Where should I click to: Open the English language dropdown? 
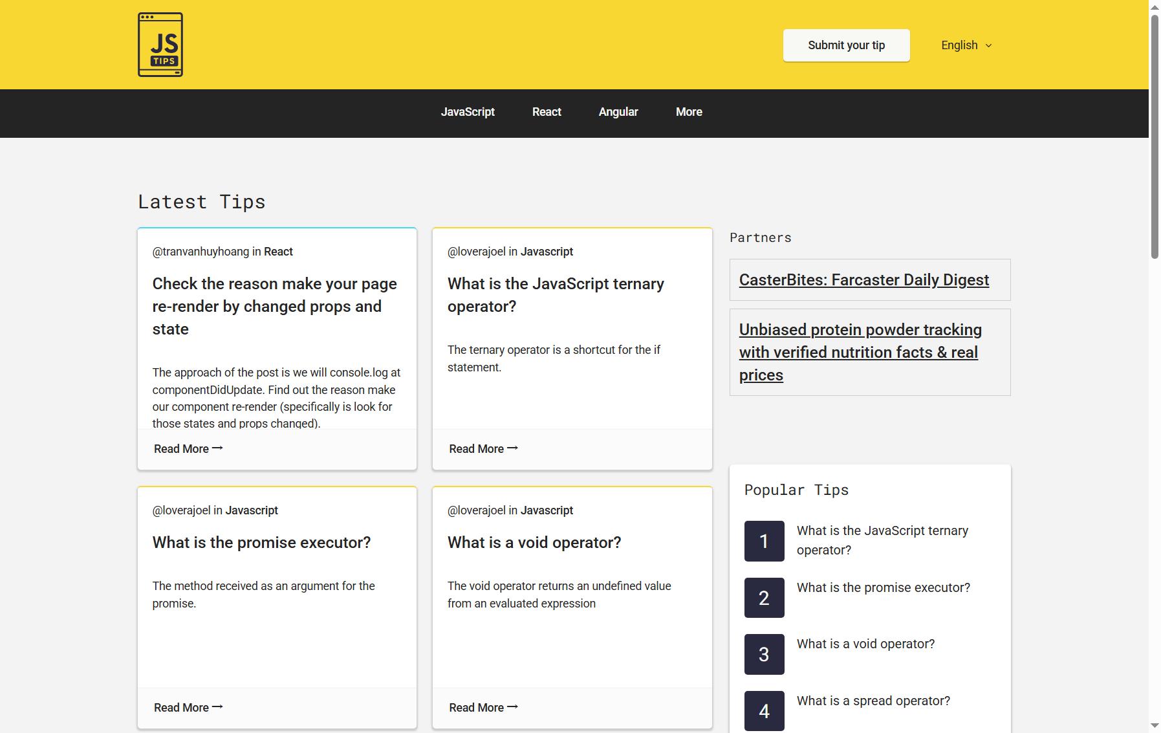coord(966,45)
